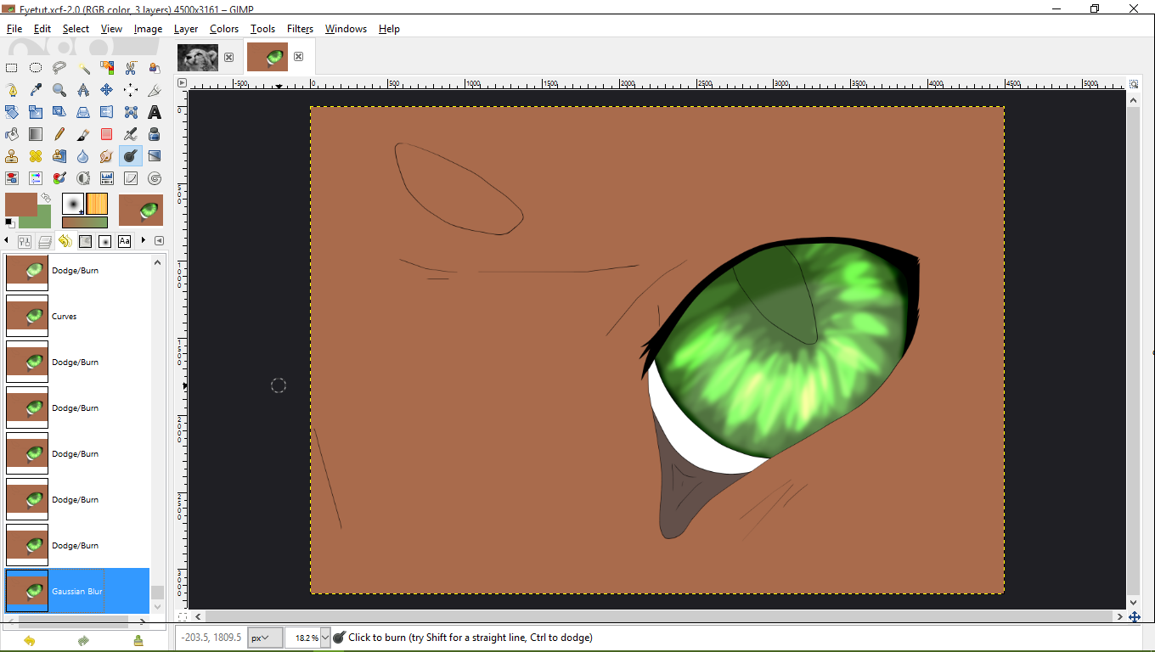This screenshot has width=1155, height=652.
Task: Select the Eraser tool
Action: (107, 134)
